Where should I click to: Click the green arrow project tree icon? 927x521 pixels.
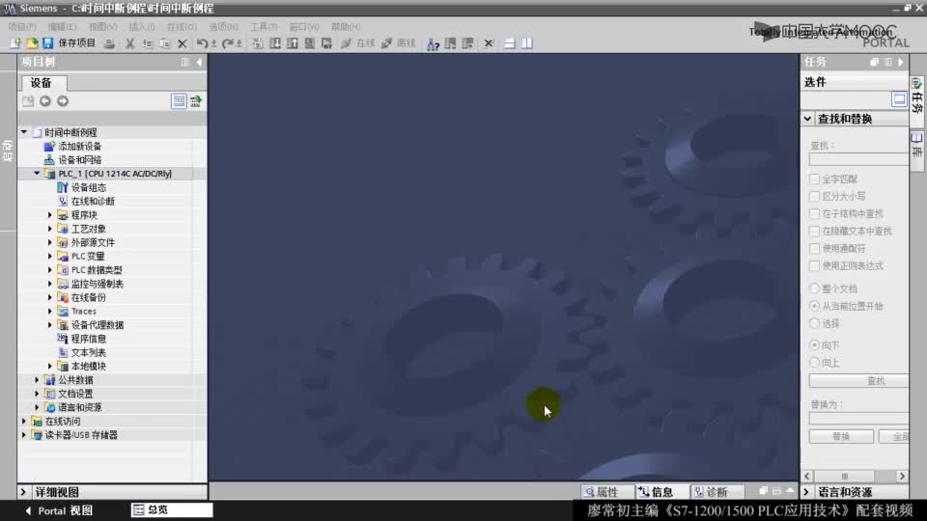(196, 101)
